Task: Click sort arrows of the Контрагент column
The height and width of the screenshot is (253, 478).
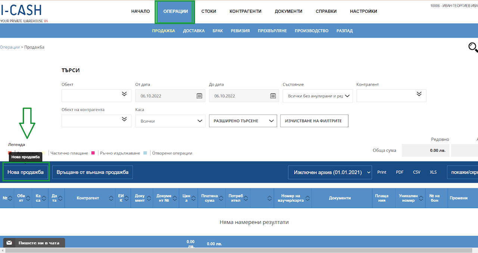Action: click(x=111, y=198)
